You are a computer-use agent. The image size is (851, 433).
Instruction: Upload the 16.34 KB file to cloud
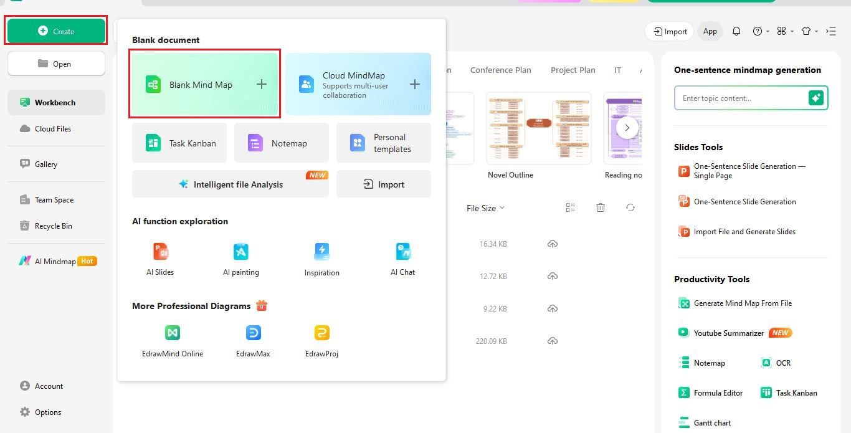click(553, 244)
